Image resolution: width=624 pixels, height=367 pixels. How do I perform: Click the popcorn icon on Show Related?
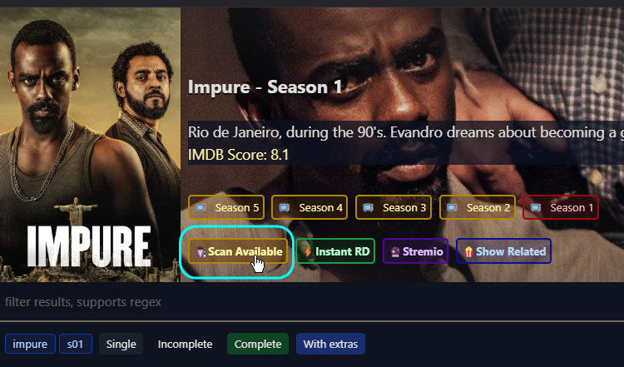point(468,251)
